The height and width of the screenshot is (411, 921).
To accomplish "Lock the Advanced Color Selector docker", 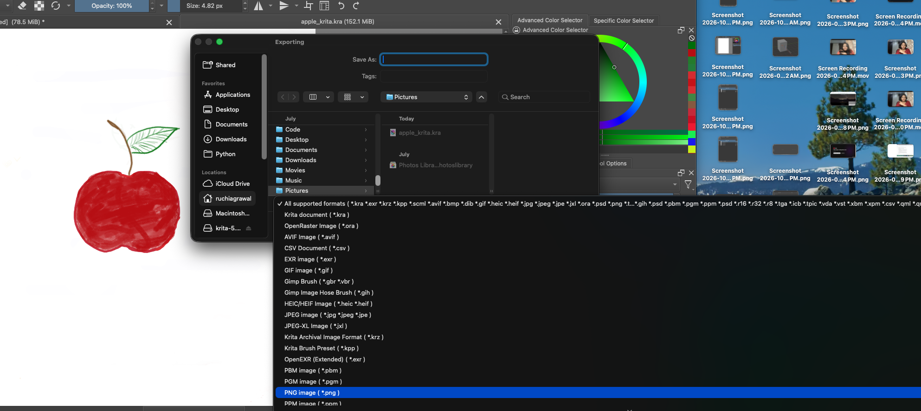I will tap(516, 30).
